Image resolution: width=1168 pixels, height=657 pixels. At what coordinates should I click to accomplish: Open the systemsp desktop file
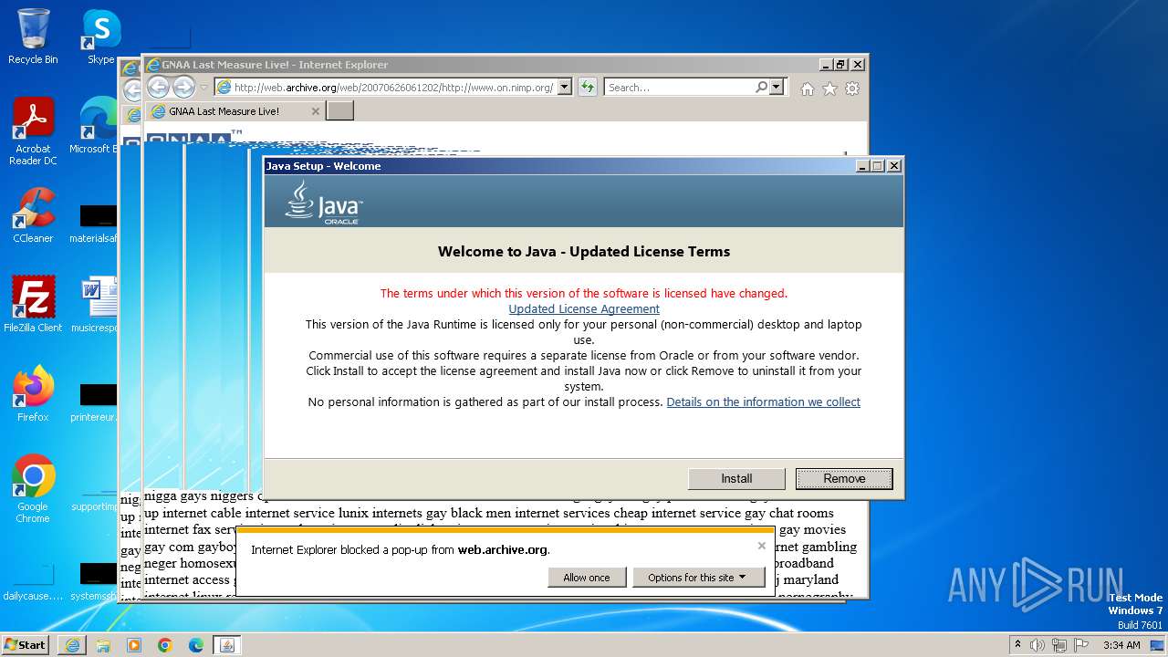click(96, 581)
